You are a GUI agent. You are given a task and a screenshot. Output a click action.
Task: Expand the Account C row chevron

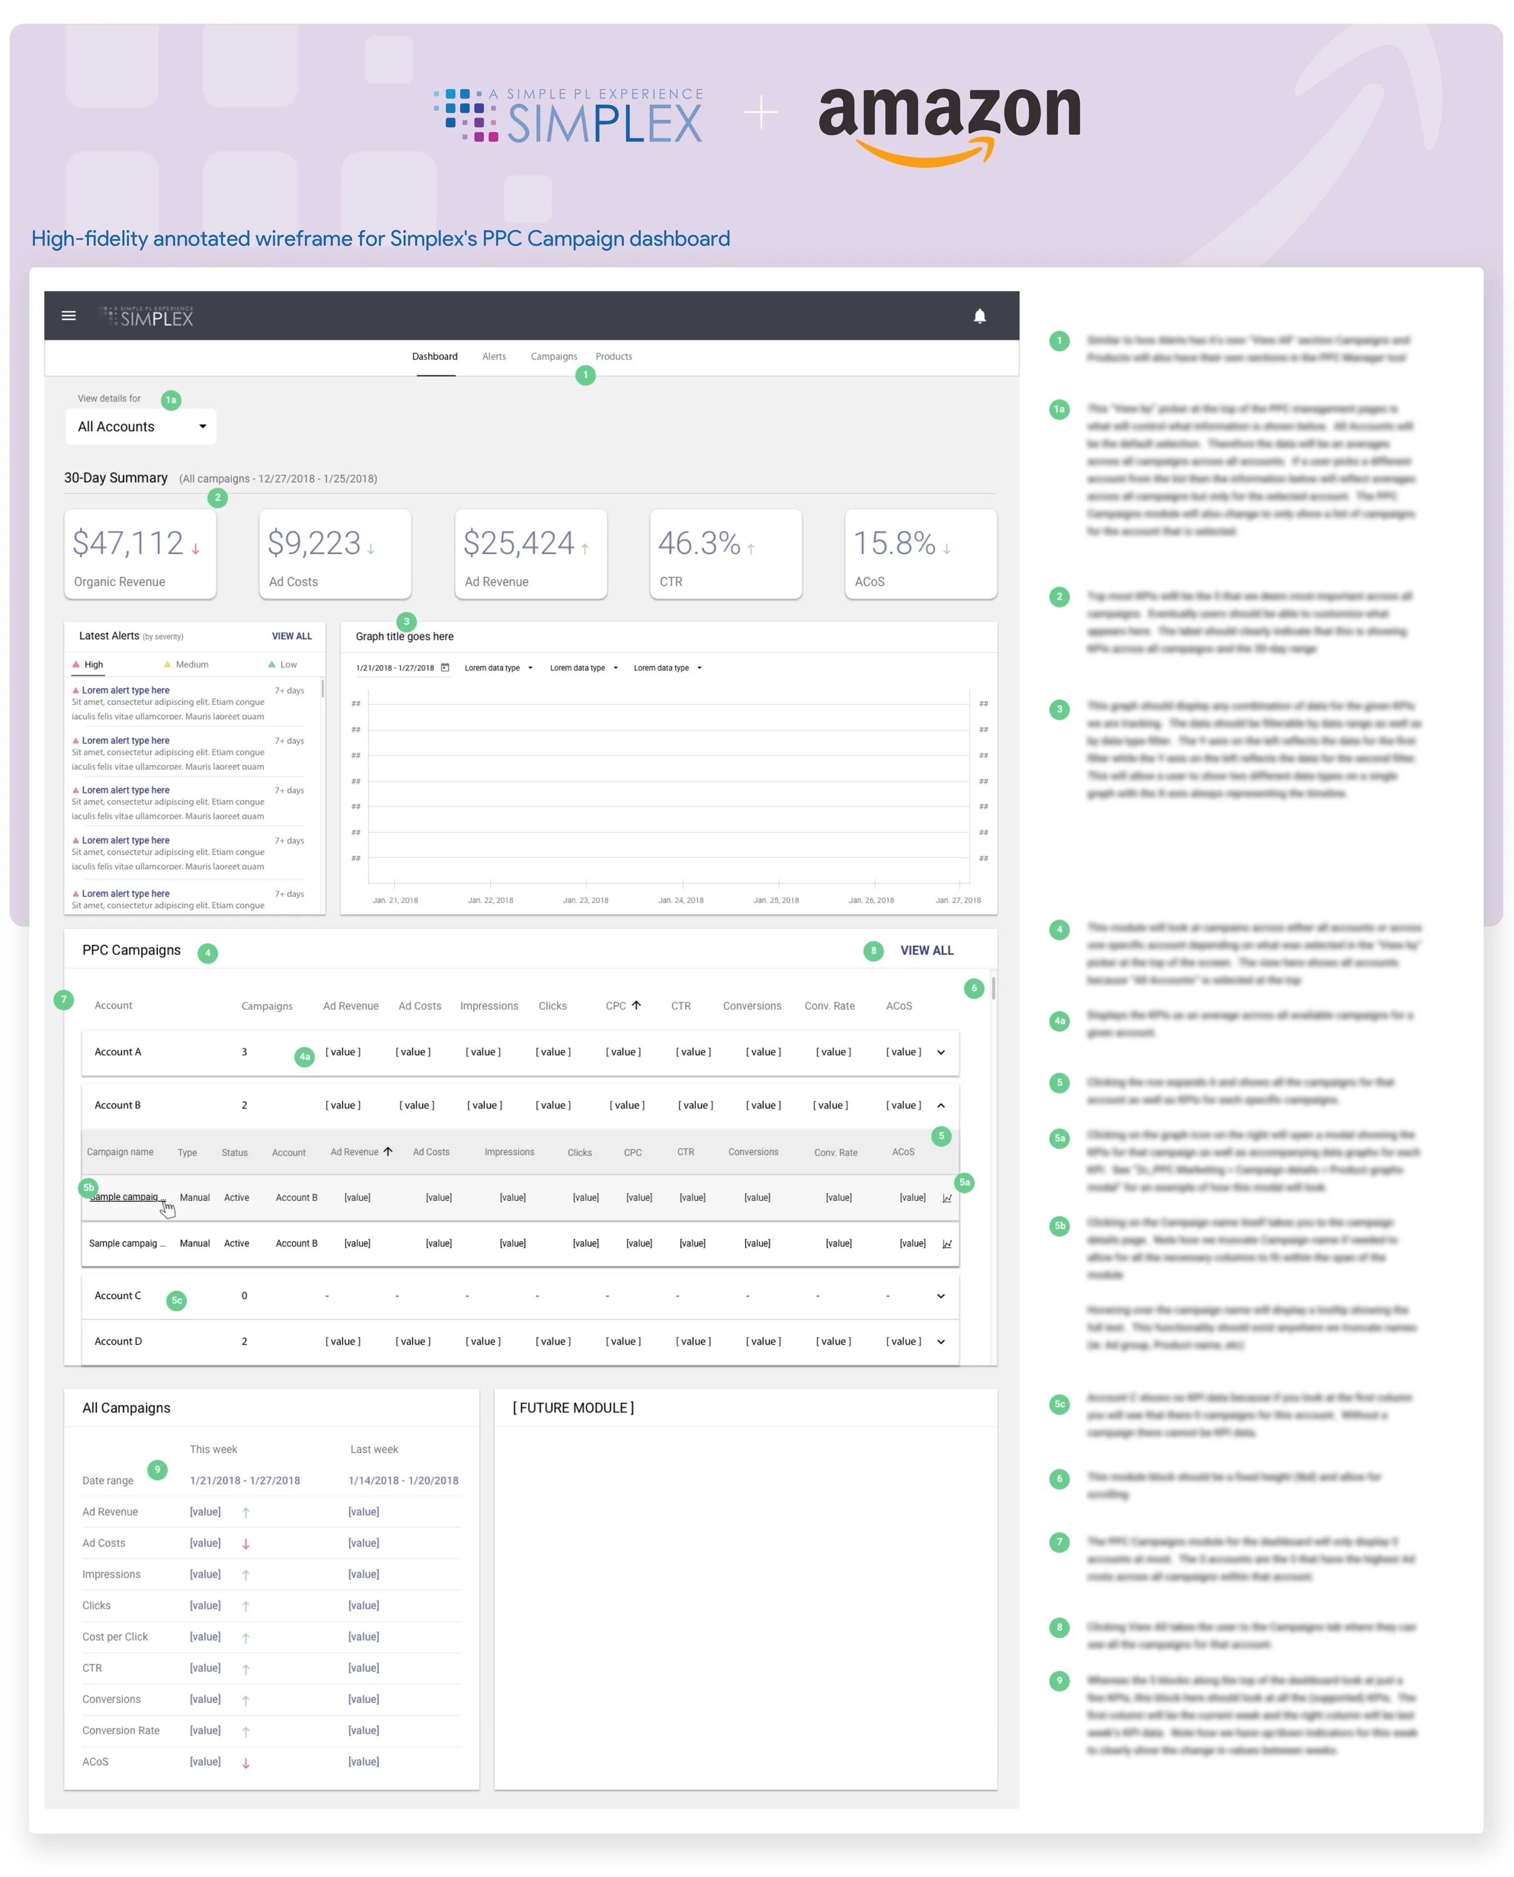(941, 1296)
